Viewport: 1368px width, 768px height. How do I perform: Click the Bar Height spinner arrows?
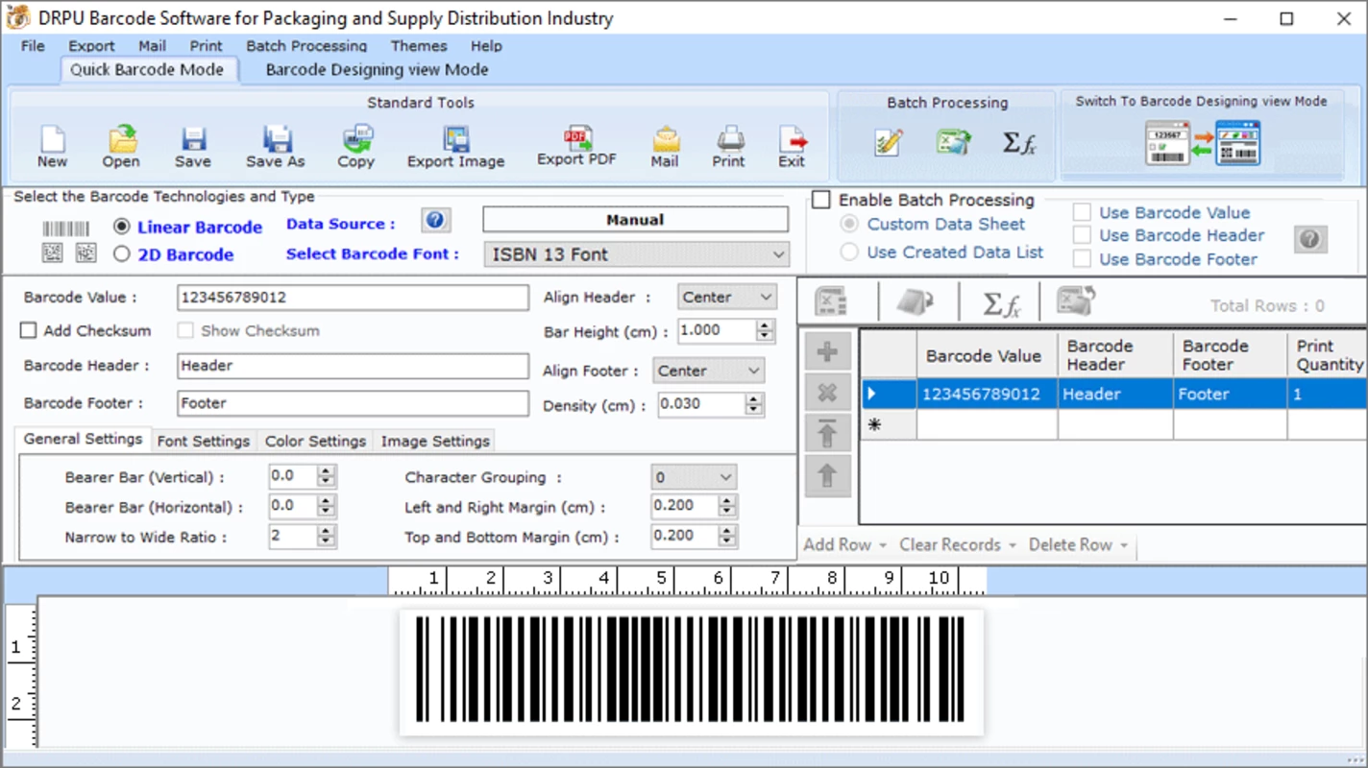765,330
